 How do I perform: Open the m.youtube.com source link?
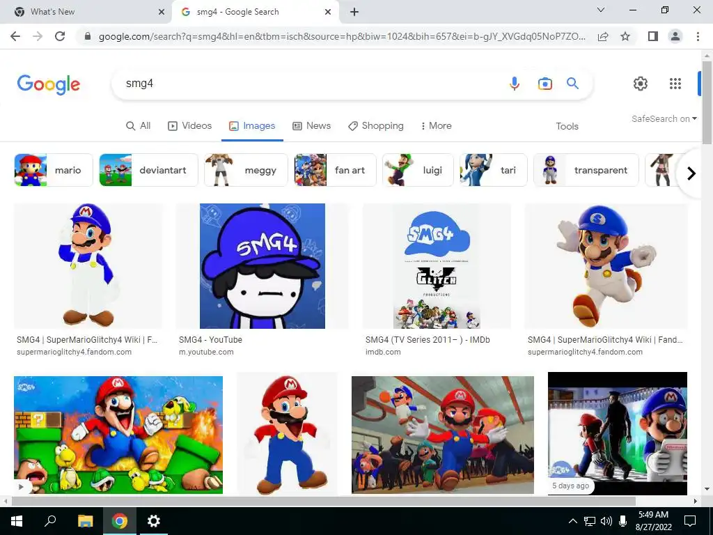click(x=206, y=352)
